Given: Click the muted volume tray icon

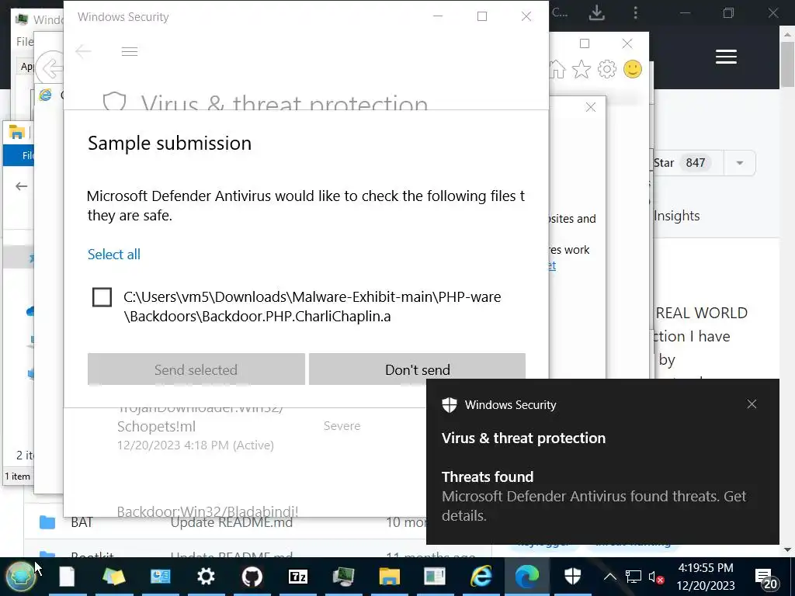Looking at the screenshot, I should [x=656, y=577].
